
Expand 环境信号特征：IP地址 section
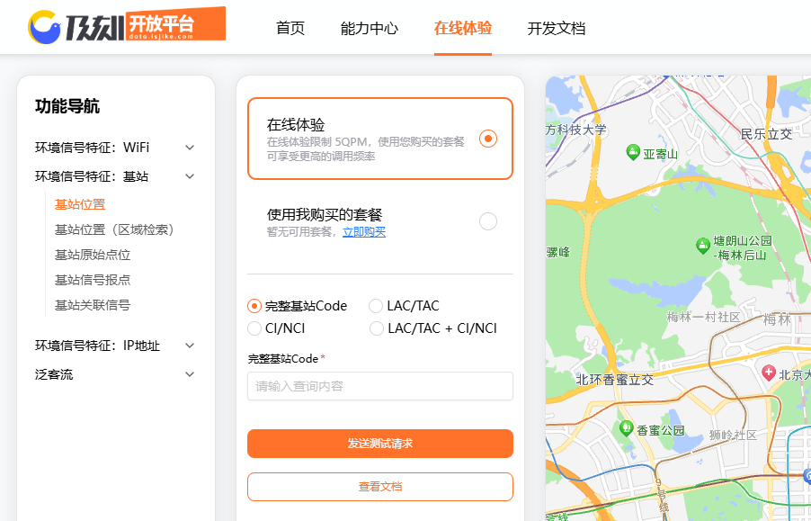click(189, 346)
